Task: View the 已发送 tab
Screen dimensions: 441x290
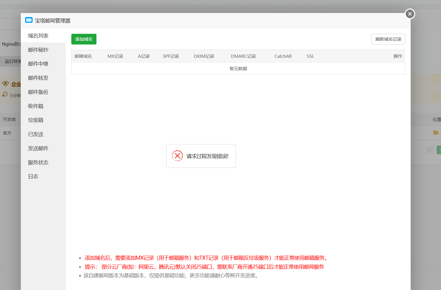Action: (x=43, y=134)
